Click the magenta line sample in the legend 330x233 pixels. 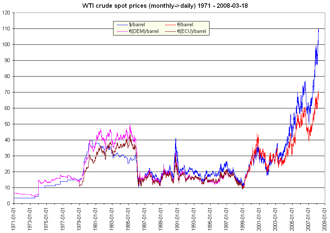(x=122, y=32)
